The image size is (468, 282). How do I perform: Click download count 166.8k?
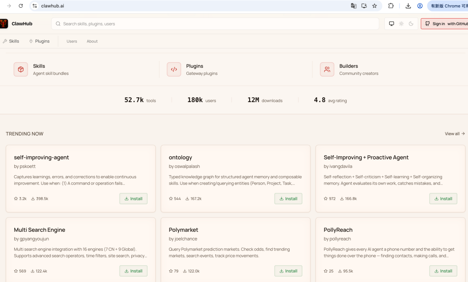(x=348, y=199)
